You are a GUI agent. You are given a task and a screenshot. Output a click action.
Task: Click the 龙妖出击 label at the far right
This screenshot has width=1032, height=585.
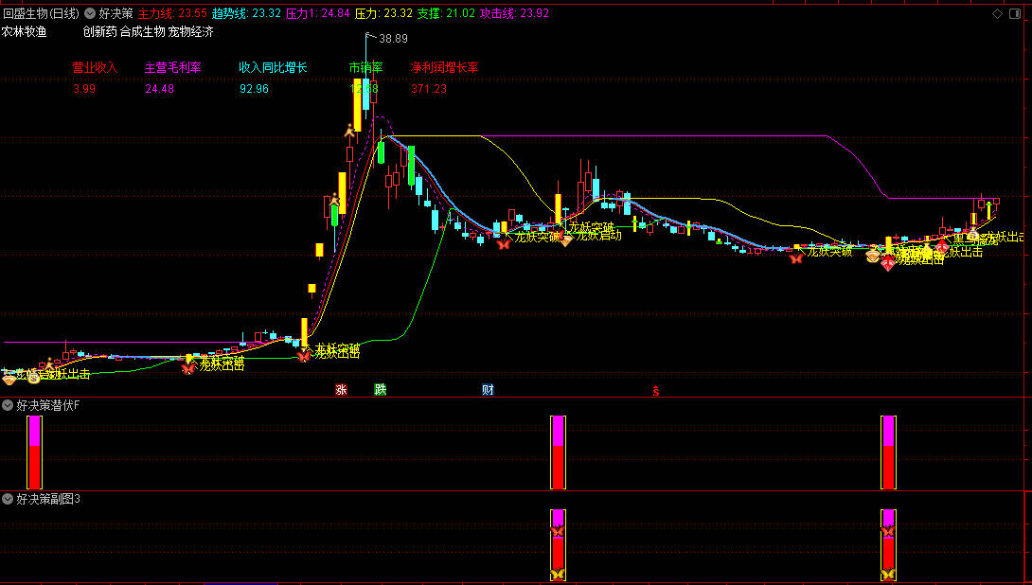[x=1004, y=238]
